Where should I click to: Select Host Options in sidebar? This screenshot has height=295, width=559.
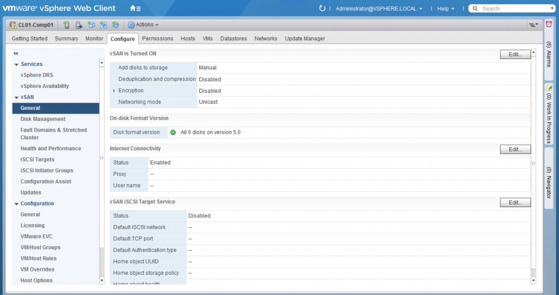tap(37, 280)
